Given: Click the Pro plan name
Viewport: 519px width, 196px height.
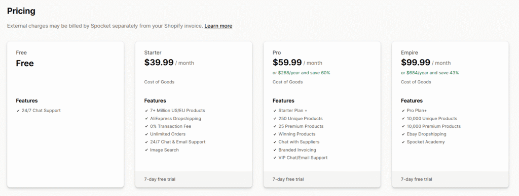Looking at the screenshot, I should (277, 53).
